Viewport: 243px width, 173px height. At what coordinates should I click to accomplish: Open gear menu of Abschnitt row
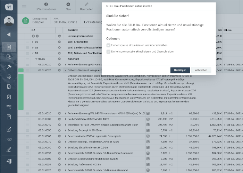tap(59, 59)
